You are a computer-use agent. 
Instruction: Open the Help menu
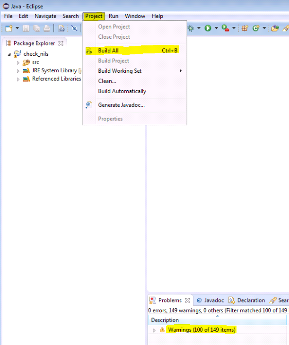click(158, 16)
